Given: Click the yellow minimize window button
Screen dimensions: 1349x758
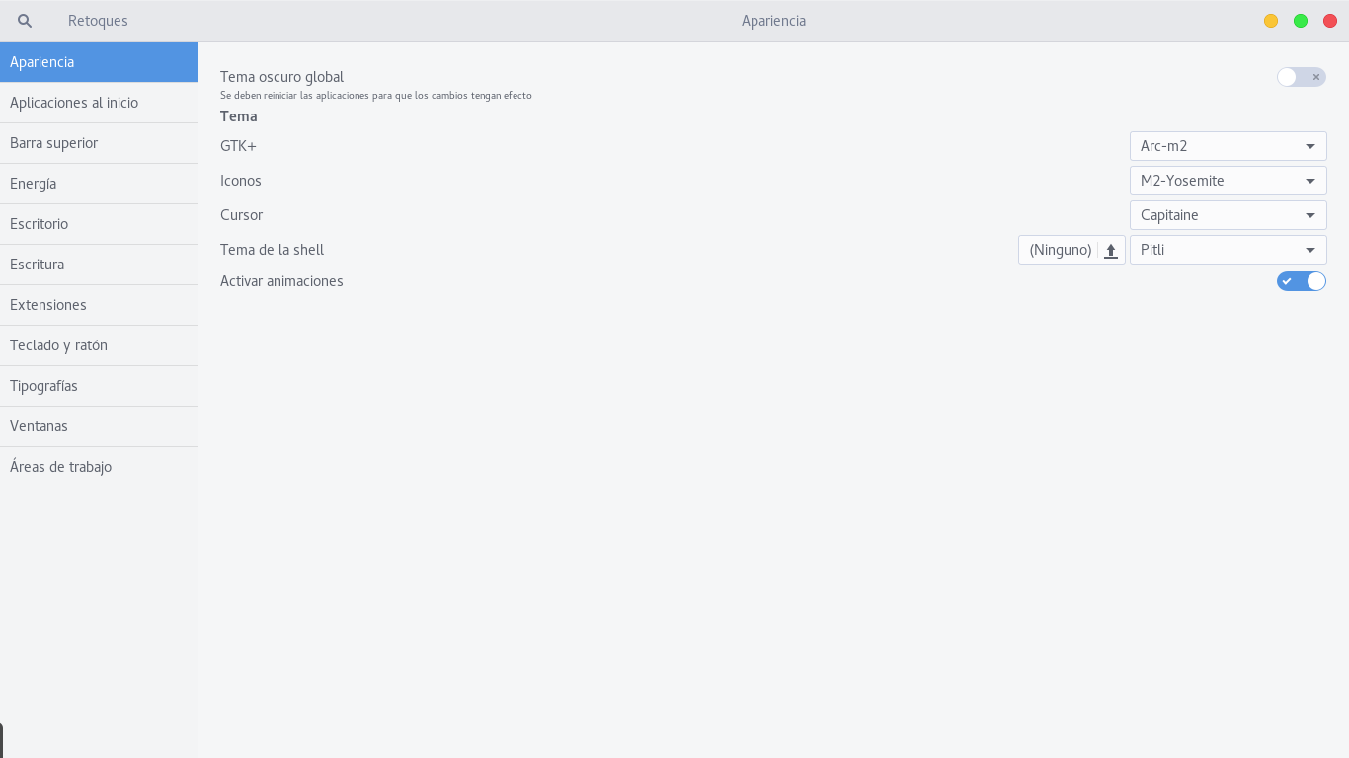Looking at the screenshot, I should 1271,21.
